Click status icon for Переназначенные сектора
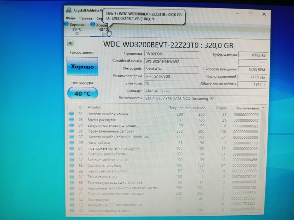The width and height of the screenshot is (294, 220). 72,131
